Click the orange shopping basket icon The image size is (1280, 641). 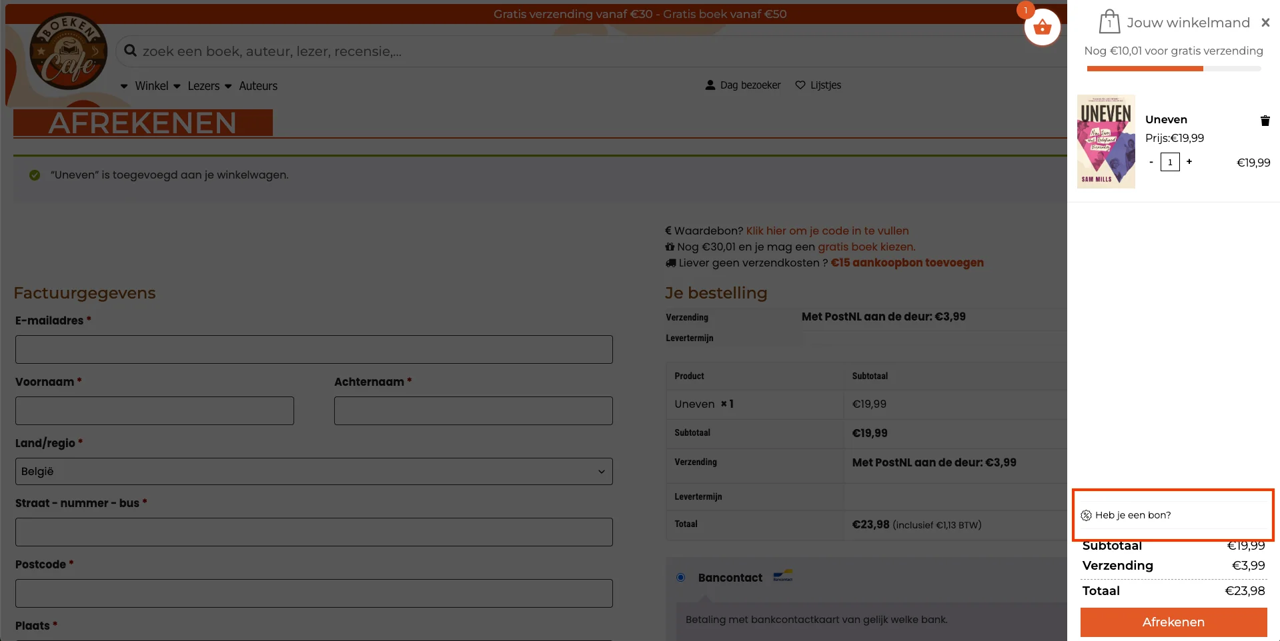coord(1042,28)
